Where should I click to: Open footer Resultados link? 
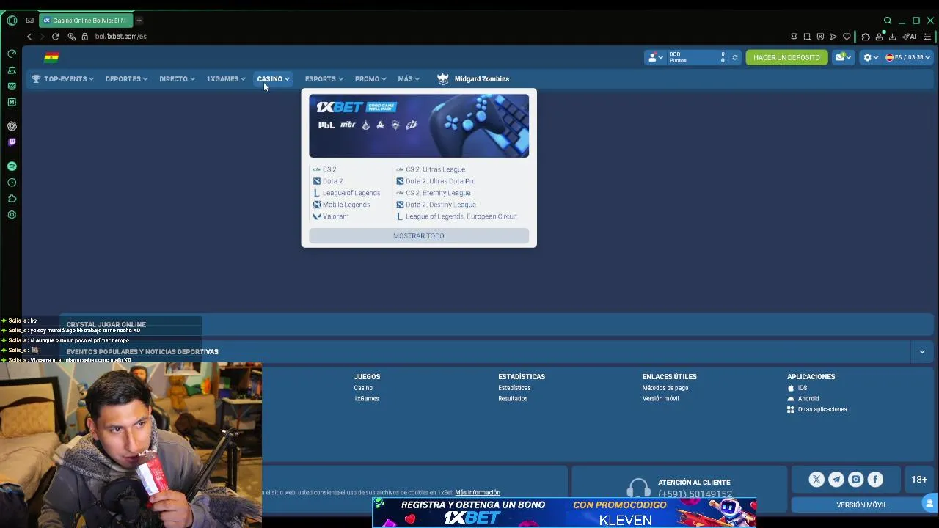(x=513, y=399)
